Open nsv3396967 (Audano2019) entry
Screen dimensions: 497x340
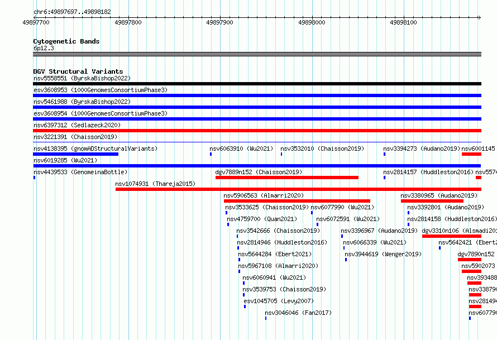point(379,231)
